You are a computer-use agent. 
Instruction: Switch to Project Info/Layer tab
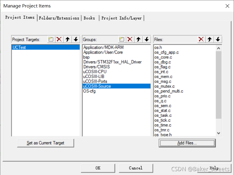[x=122, y=18]
